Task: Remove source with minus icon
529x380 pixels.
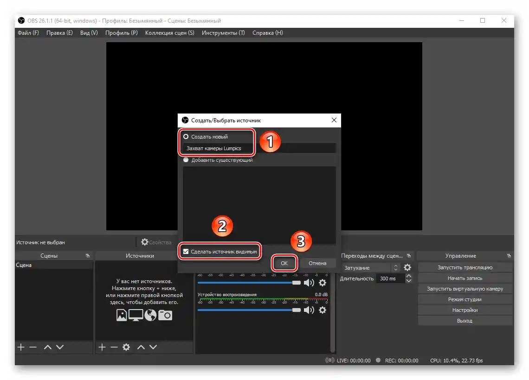Action: click(114, 347)
